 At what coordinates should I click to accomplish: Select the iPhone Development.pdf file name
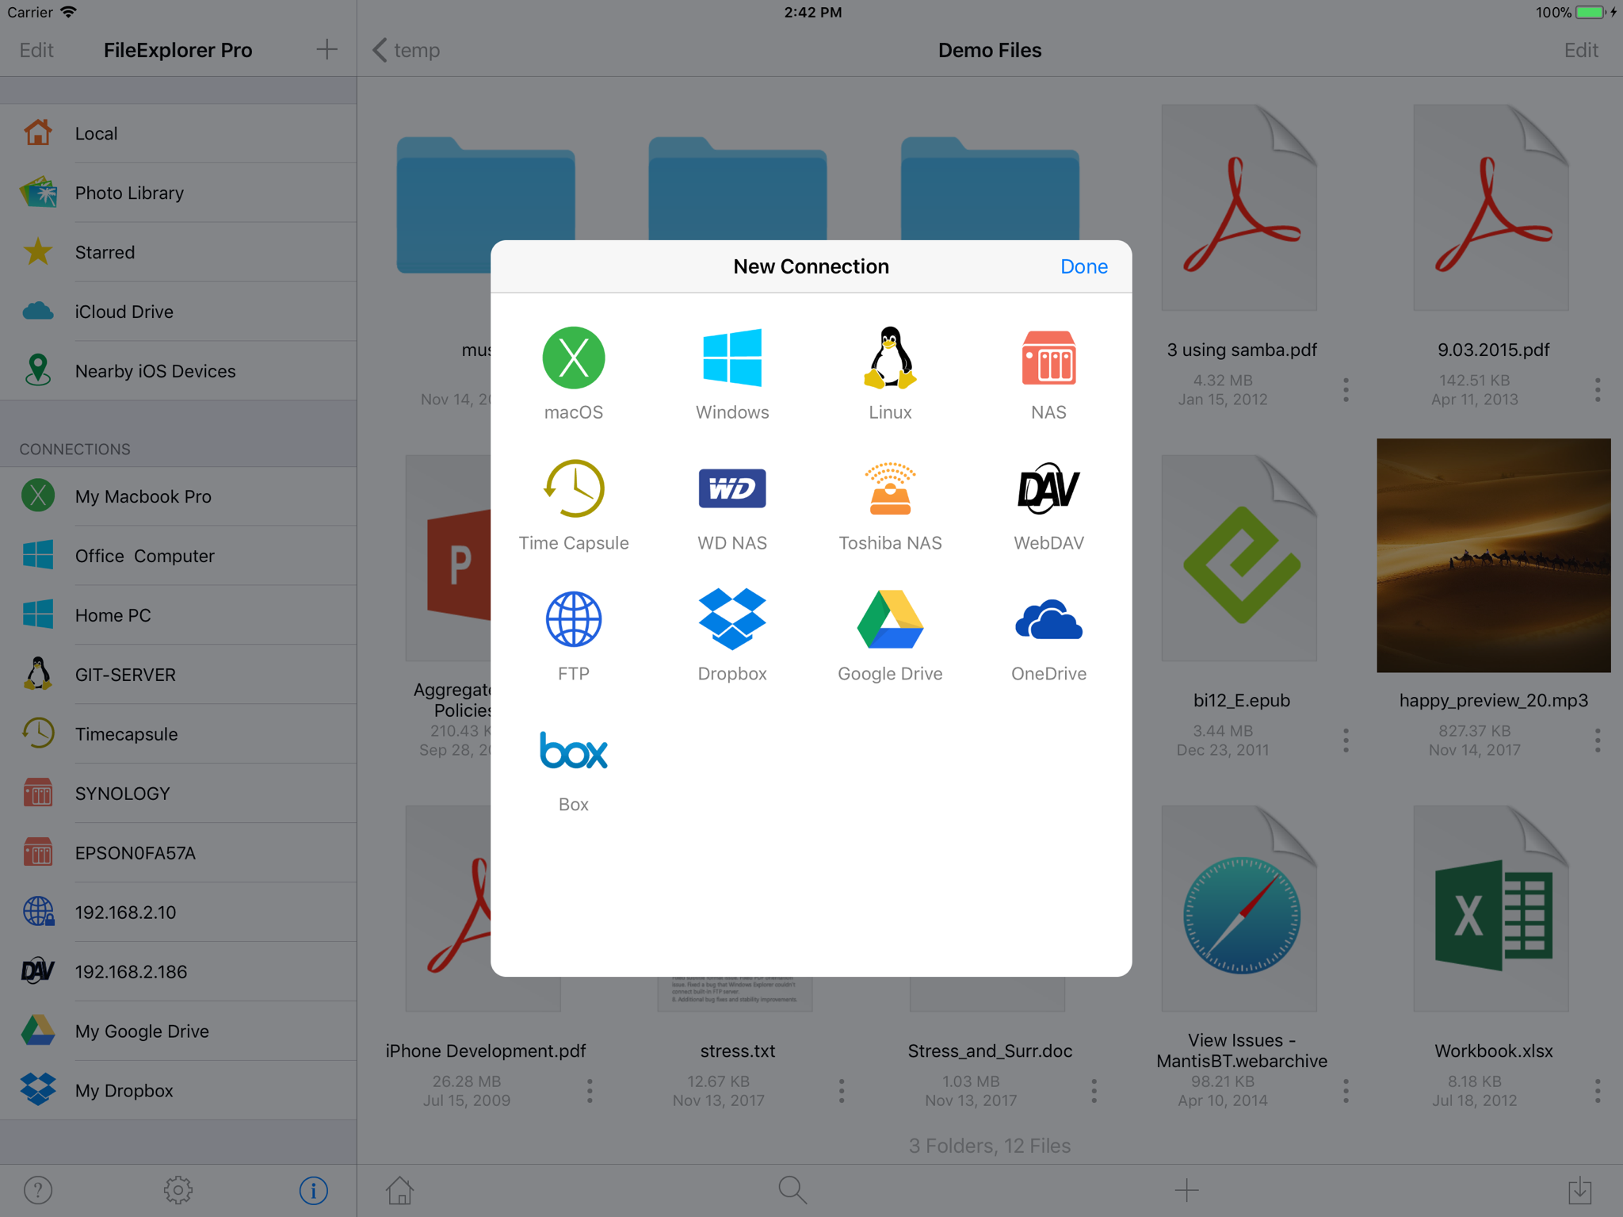tap(486, 1051)
